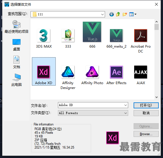Expand the 文件名 dropdown arrow
This screenshot has height=158, width=163.
pos(126,105)
